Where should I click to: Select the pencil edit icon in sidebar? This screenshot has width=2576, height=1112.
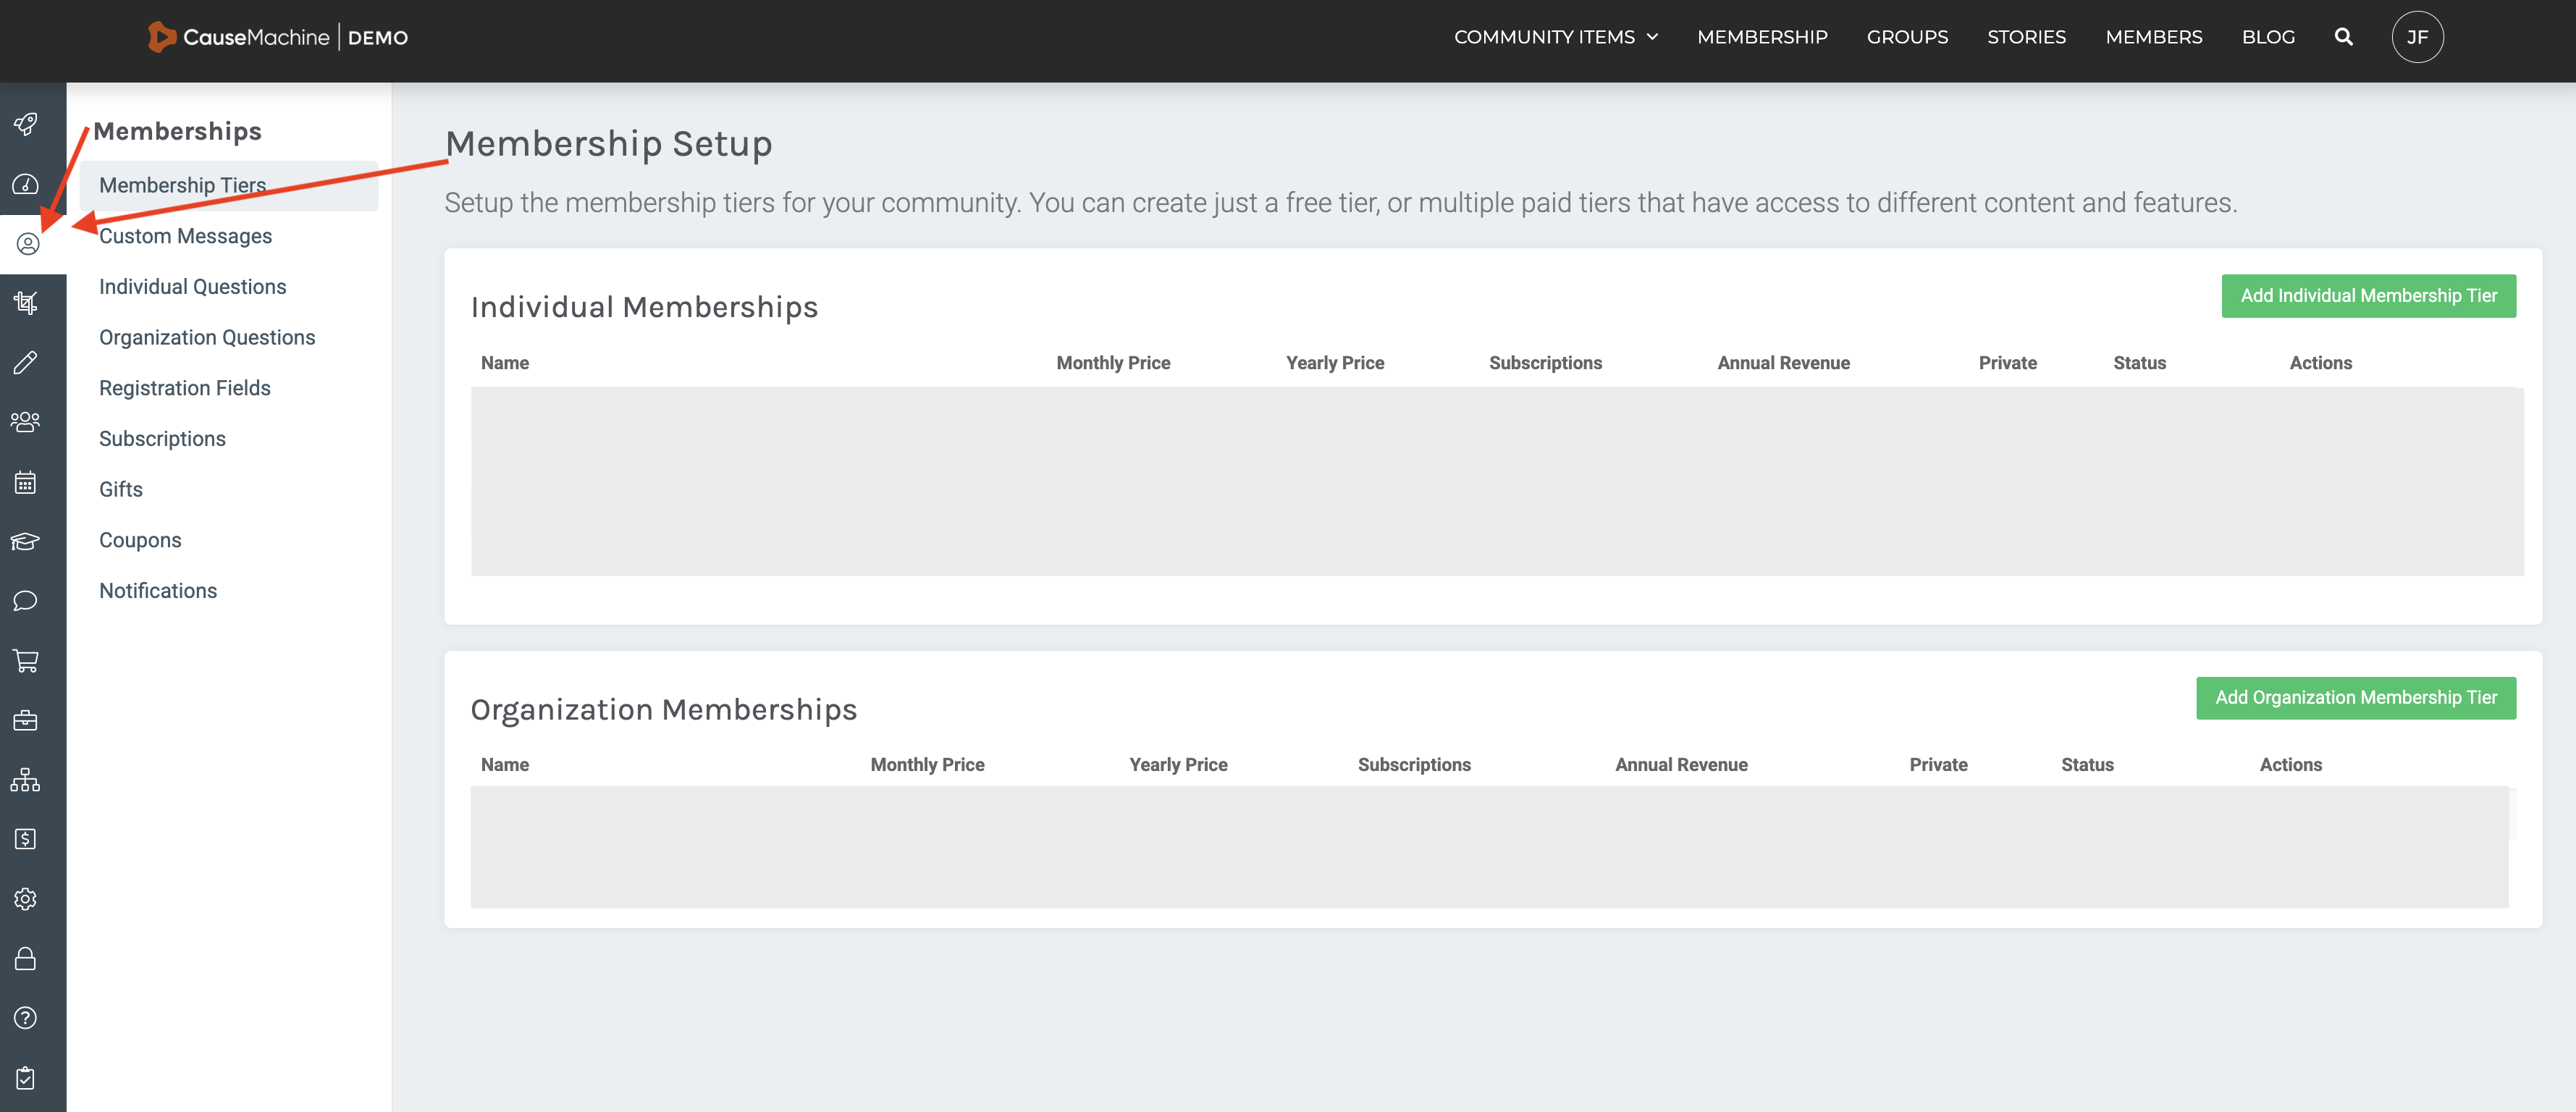click(26, 362)
